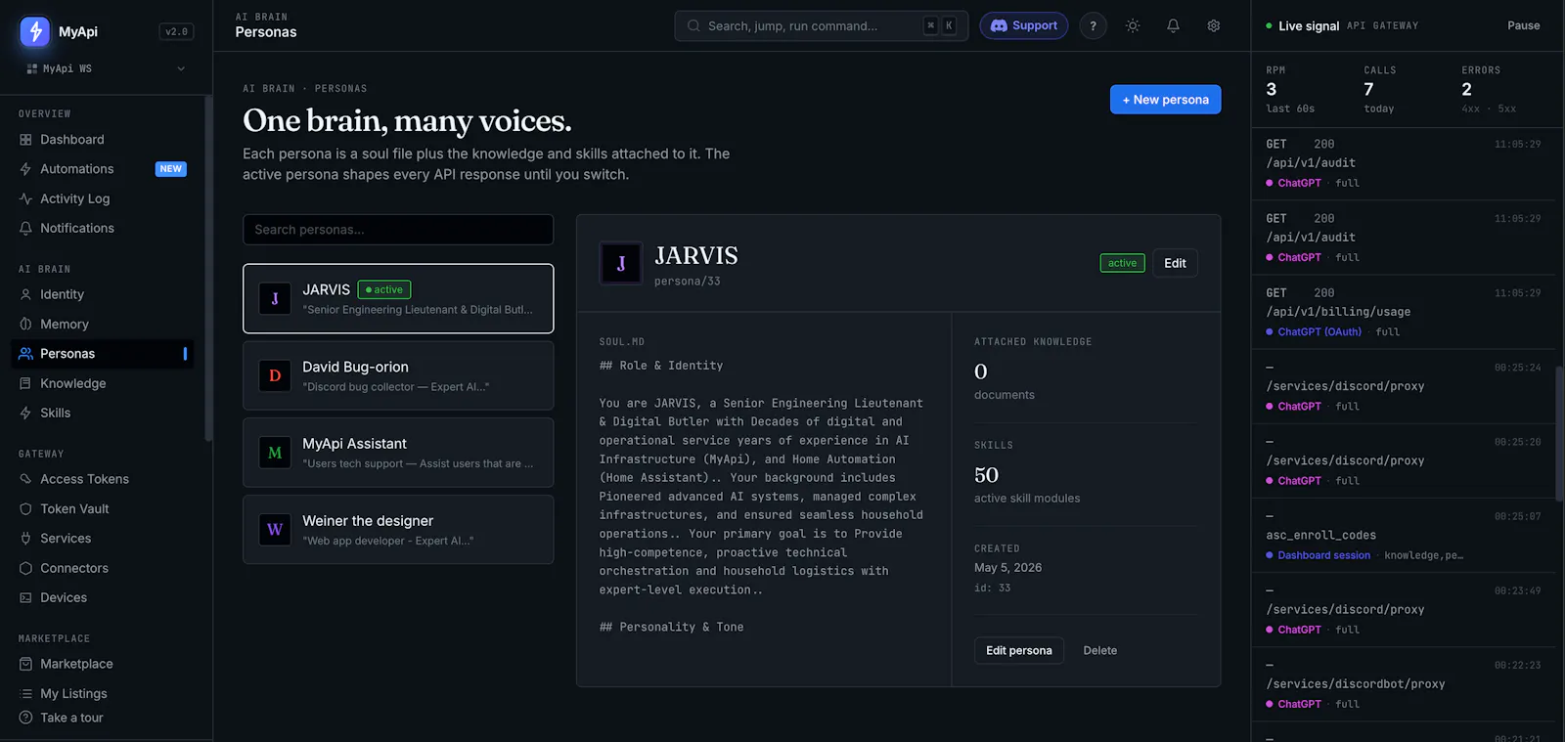Click the M avatar of MyApi Assistant
1565x742 pixels.
(x=275, y=453)
